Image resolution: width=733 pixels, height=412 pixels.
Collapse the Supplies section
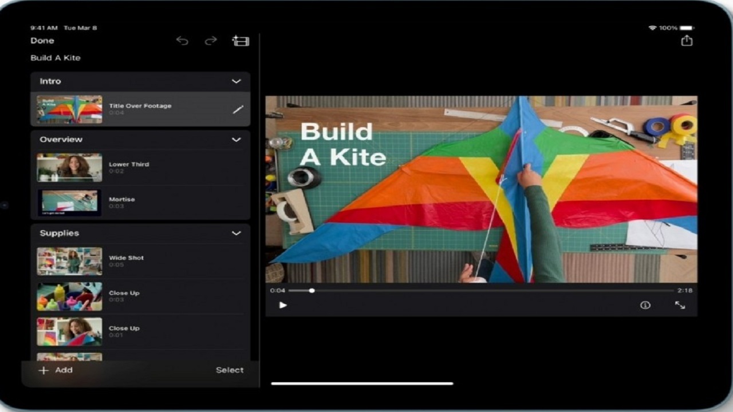[236, 233]
